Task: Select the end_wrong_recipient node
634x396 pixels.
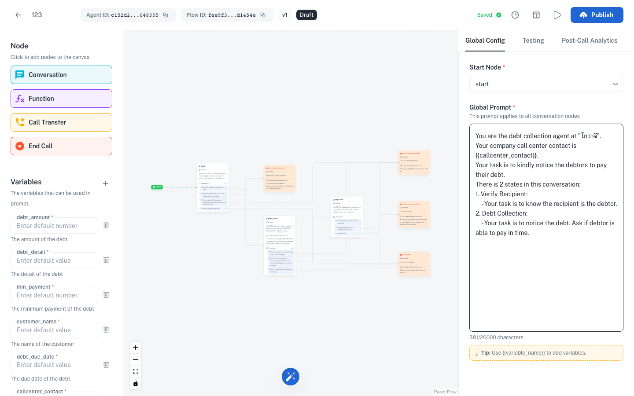Action: pos(280,178)
